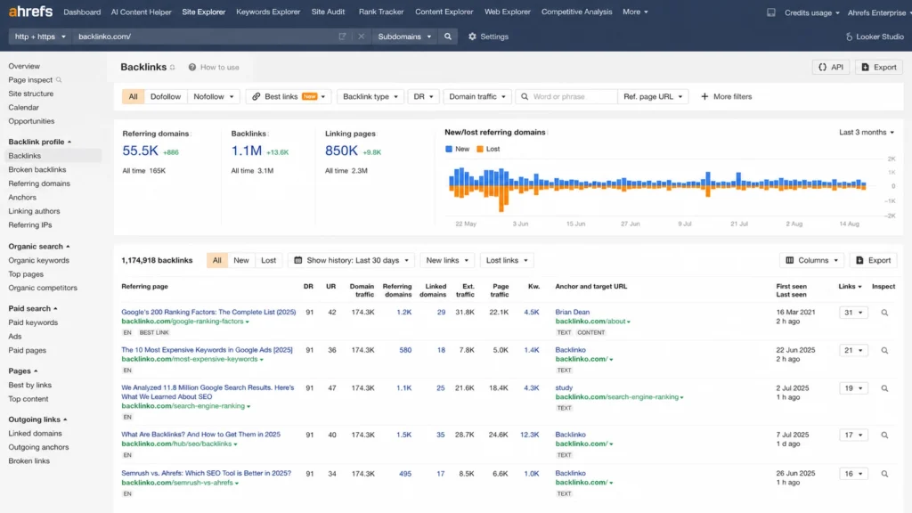Open Domain traffic filter
Viewport: 912px width, 513px height.
coord(477,96)
